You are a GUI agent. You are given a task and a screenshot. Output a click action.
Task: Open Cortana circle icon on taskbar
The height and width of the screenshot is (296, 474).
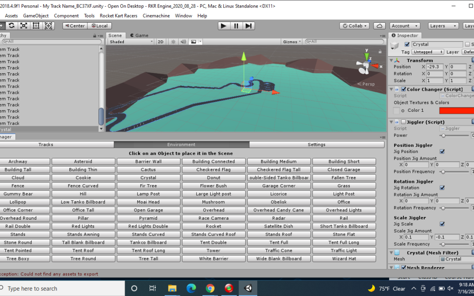pyautogui.click(x=134, y=288)
